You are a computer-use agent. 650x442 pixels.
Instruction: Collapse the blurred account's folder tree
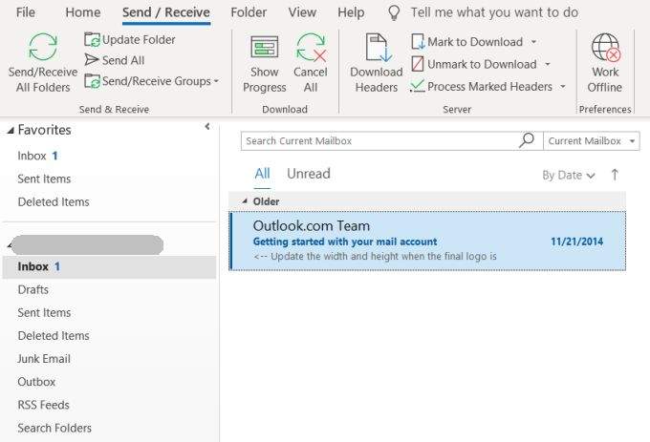pos(10,246)
